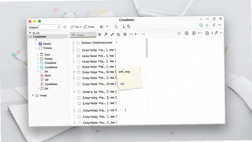Open the Cnterd combo box
Viewport: 252px width, 142px height.
click(44, 27)
